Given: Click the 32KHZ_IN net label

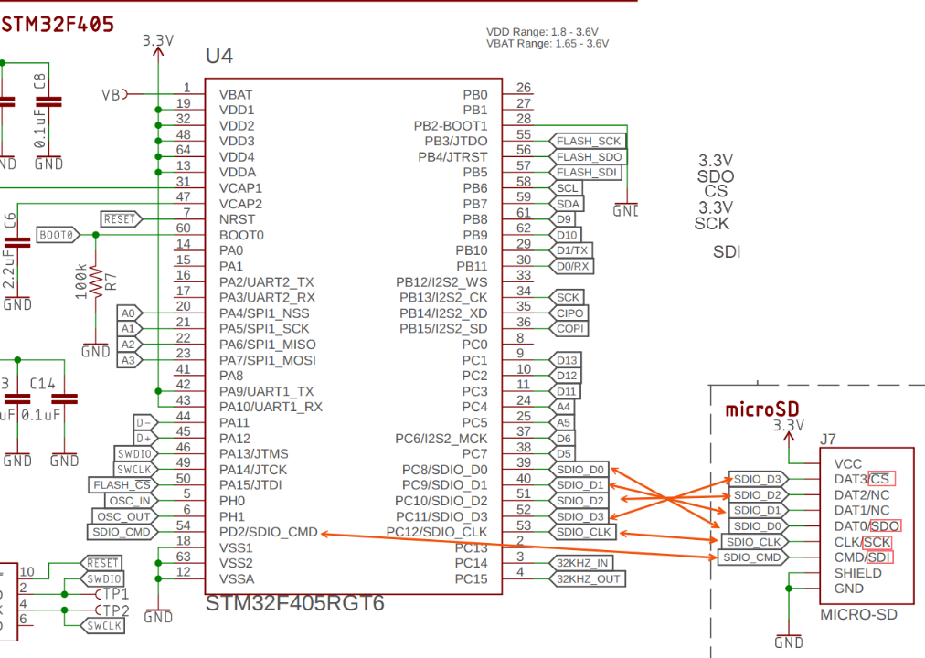Looking at the screenshot, I should click(585, 563).
